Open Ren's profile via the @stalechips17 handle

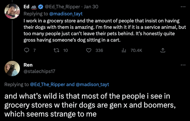point(39,71)
